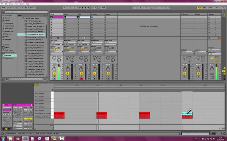Select the Hats track header
The height and width of the screenshot is (141, 227).
click(x=71, y=14)
